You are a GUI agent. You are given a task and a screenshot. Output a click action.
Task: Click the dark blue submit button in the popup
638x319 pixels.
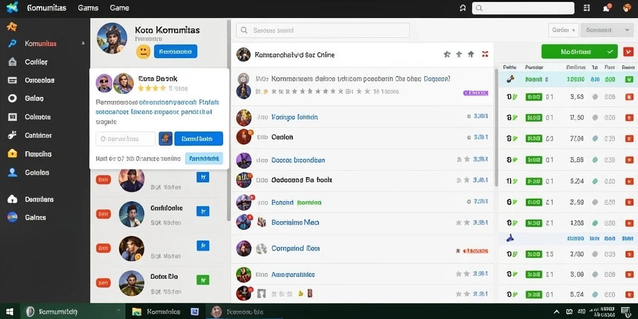[x=199, y=139]
